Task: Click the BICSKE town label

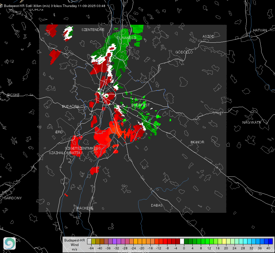Action: pos(13,95)
